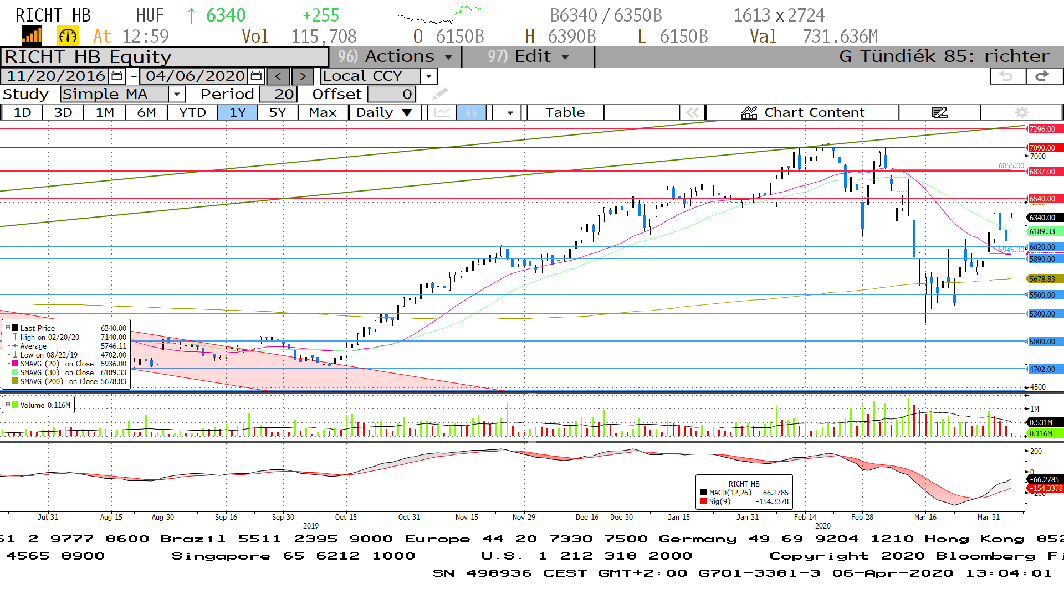The height and width of the screenshot is (595, 1064).
Task: Click the 4702.00 low level label
Action: coord(1045,369)
